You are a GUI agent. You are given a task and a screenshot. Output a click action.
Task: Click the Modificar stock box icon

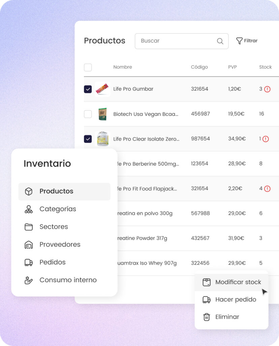click(x=207, y=282)
